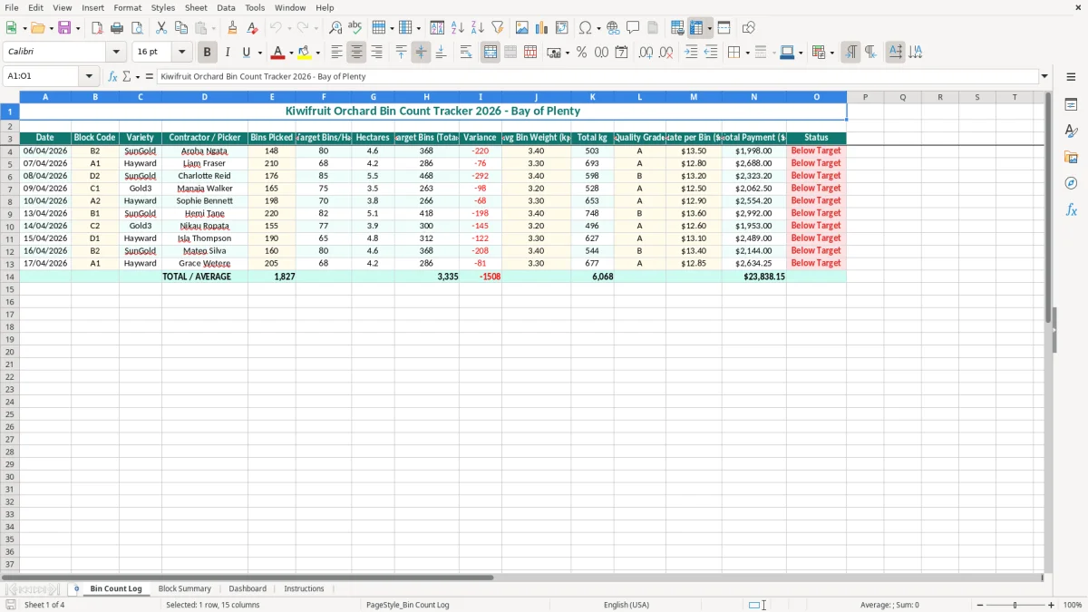Viewport: 1088px width, 612px height.
Task: Format as Date icon
Action: [x=622, y=53]
